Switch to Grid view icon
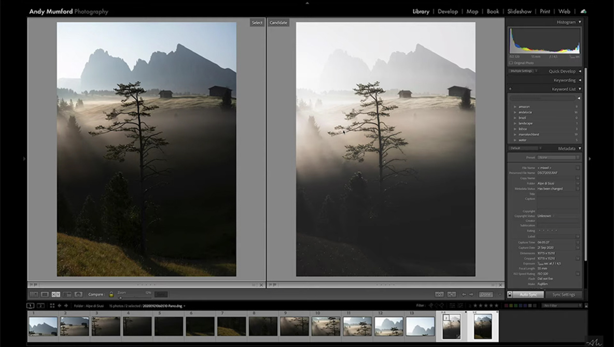Image resolution: width=614 pixels, height=347 pixels. (x=34, y=295)
